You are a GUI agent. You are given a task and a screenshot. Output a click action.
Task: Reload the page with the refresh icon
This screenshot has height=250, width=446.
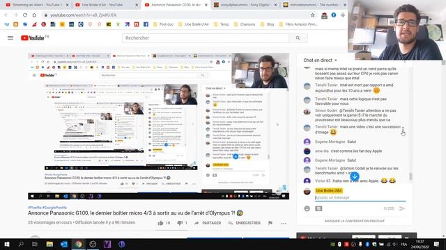[x=25, y=15]
